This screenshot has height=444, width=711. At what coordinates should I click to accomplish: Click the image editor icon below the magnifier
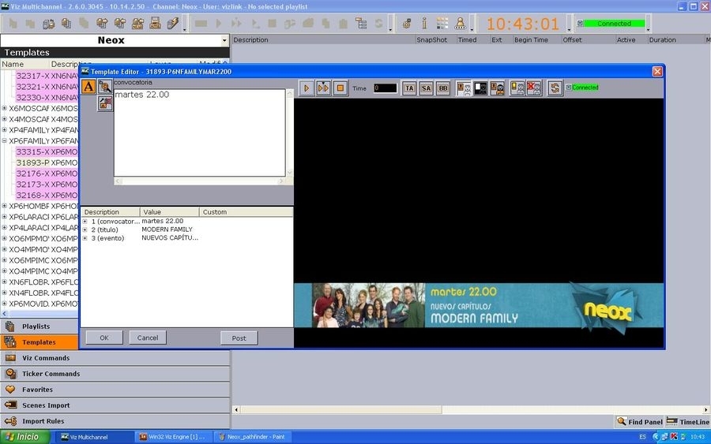[105, 103]
